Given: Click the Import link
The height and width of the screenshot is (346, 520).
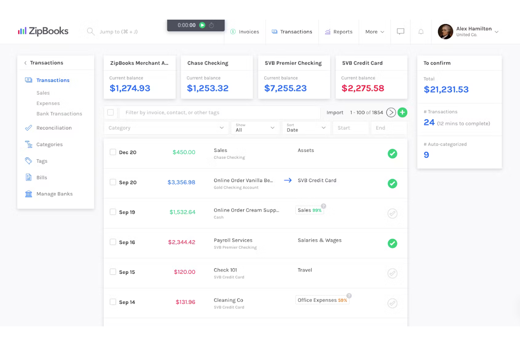Looking at the screenshot, I should point(334,113).
